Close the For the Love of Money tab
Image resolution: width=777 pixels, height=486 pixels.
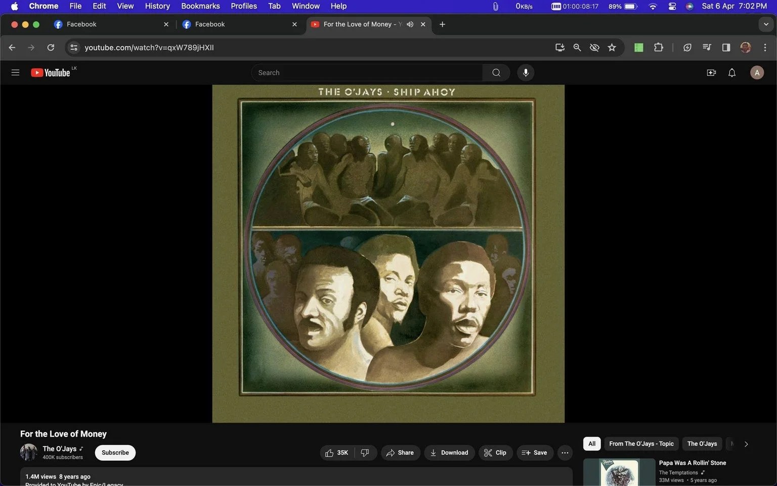point(423,24)
